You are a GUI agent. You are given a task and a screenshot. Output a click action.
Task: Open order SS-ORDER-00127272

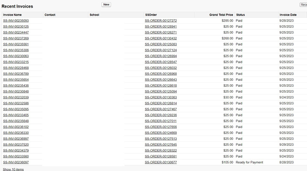(x=161, y=21)
